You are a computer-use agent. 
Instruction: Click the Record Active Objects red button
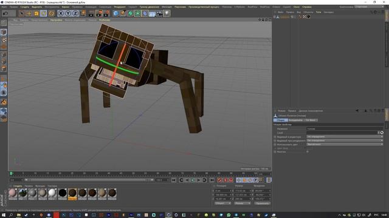(219, 180)
